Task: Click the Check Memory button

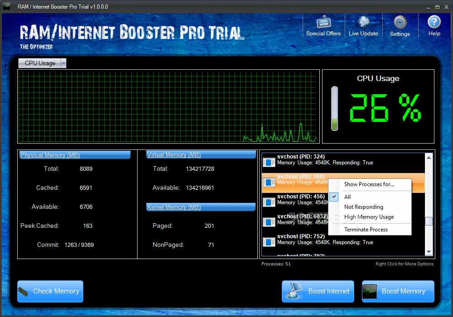Action: 50,291
